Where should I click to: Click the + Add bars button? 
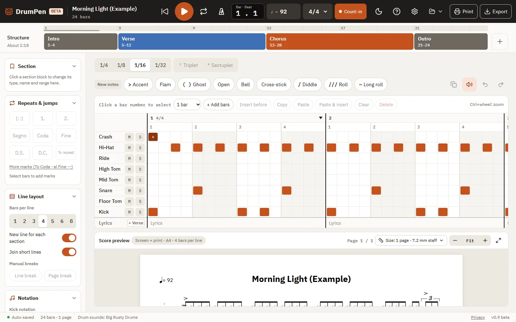[218, 104]
